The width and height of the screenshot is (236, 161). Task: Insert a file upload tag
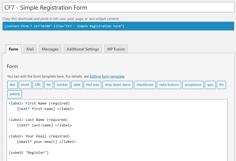pos(221,85)
